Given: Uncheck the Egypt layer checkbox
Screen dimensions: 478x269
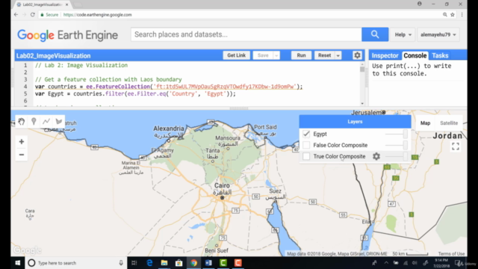Looking at the screenshot, I should [306, 134].
